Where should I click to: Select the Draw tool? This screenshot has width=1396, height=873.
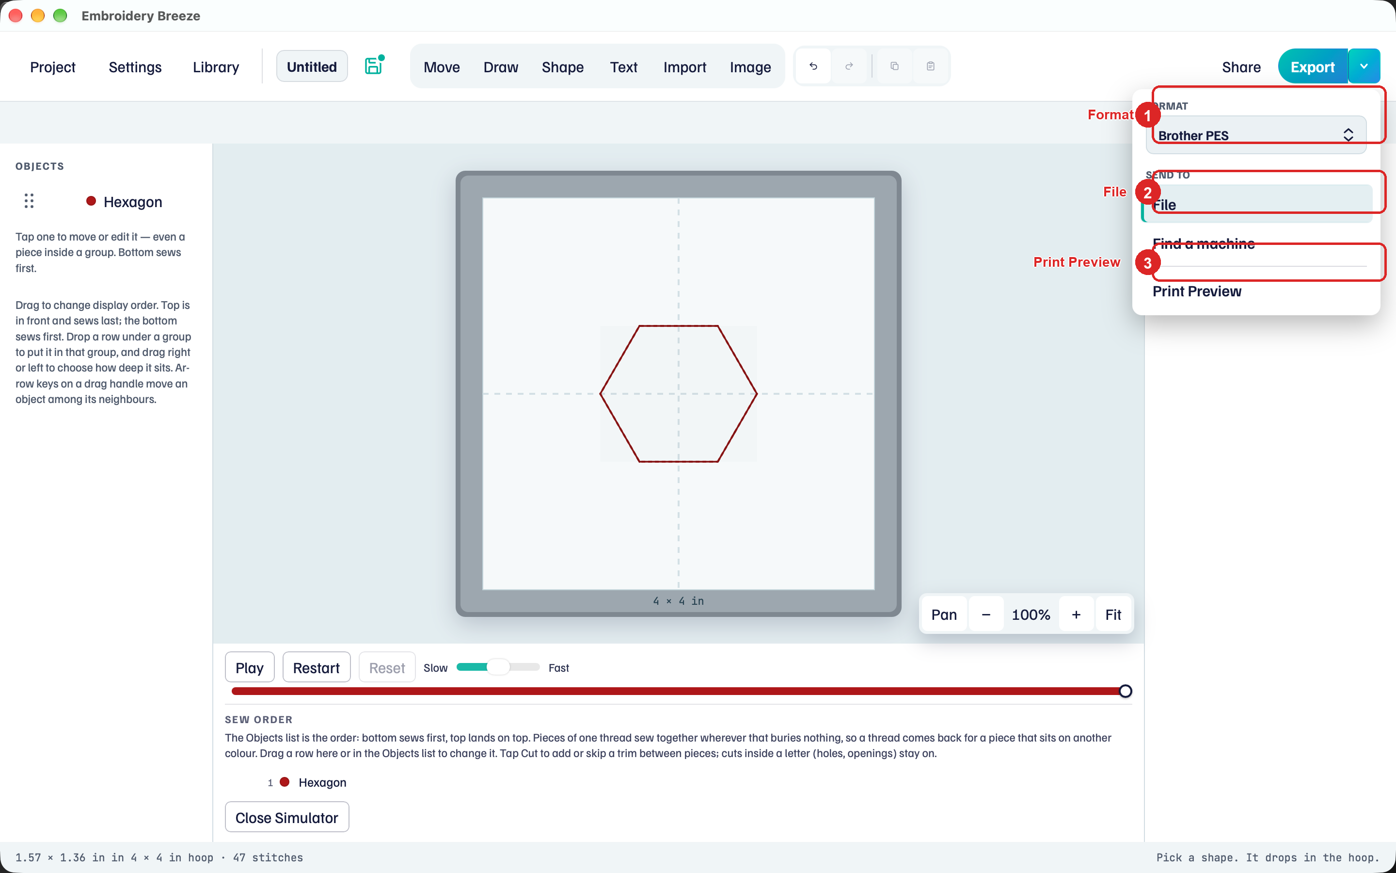pyautogui.click(x=501, y=67)
